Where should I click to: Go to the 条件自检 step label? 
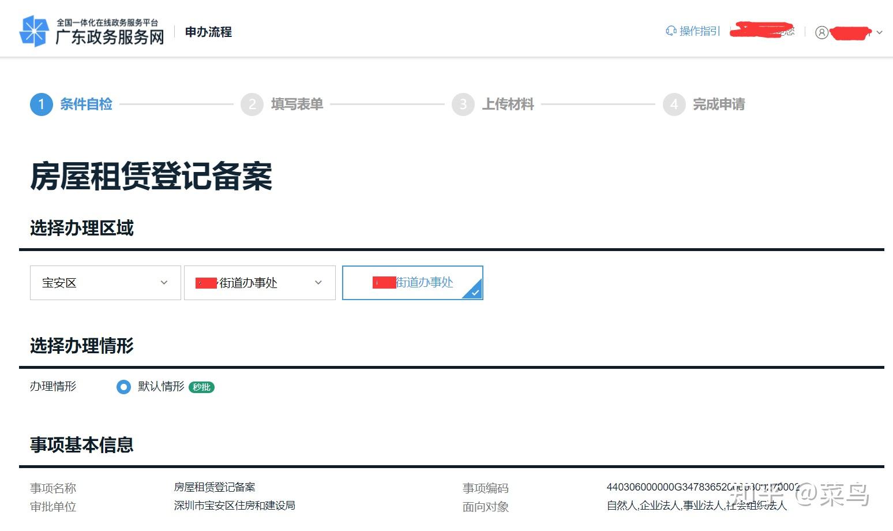click(x=86, y=104)
